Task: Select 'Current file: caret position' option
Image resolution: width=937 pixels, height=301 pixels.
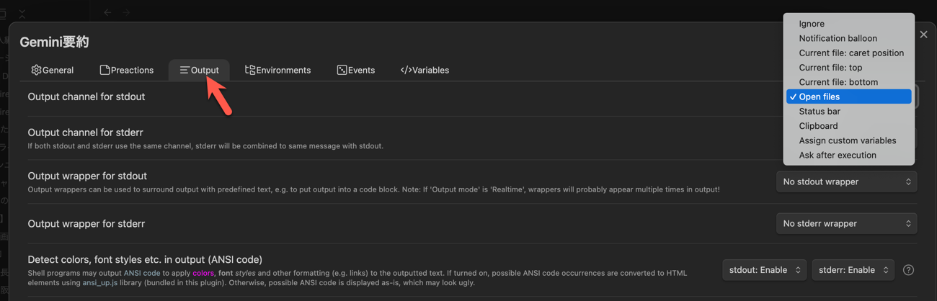Action: pos(851,53)
